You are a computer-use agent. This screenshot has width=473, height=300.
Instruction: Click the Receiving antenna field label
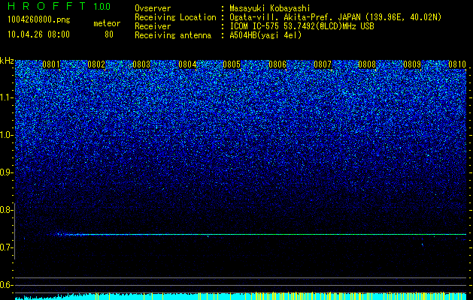[x=173, y=35]
